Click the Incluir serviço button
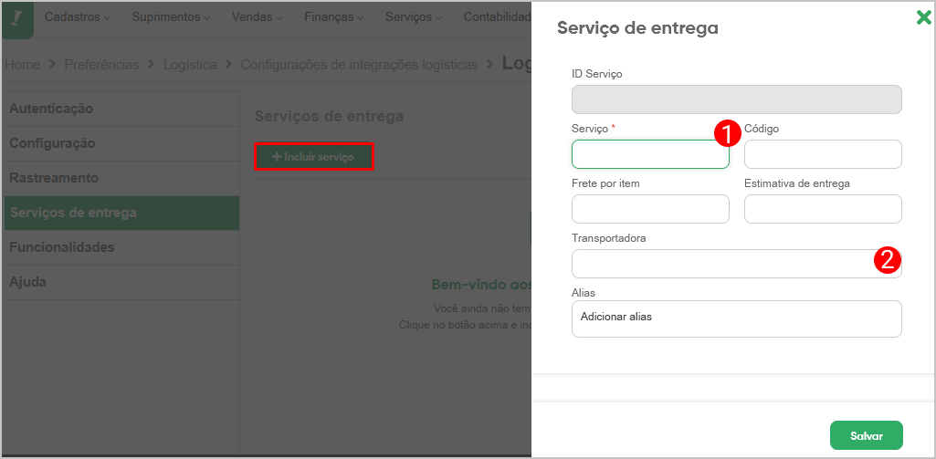The height and width of the screenshot is (459, 936). [x=314, y=157]
